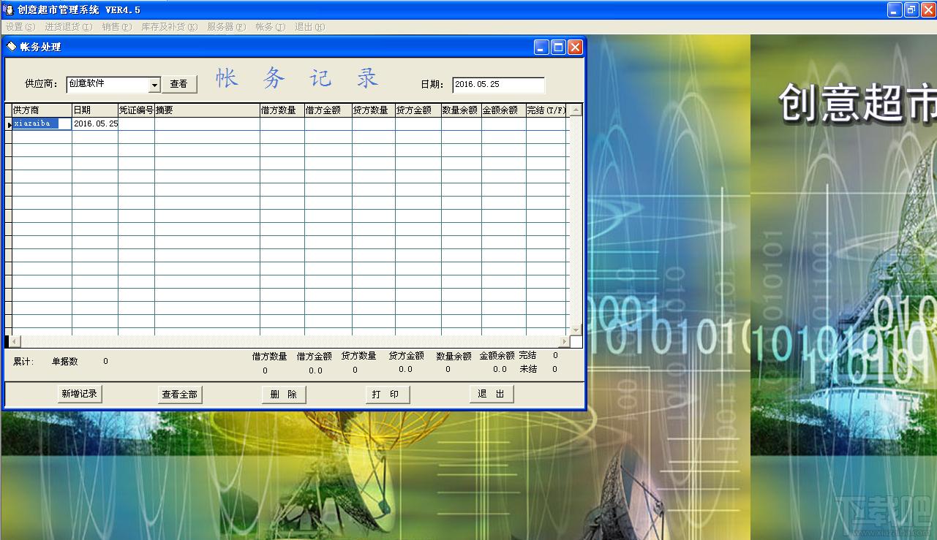The height and width of the screenshot is (540, 937).
Task: Select the xiazaiba cell in the grid
Action: coord(42,124)
